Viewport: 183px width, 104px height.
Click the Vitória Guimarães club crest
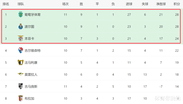(x=21, y=86)
